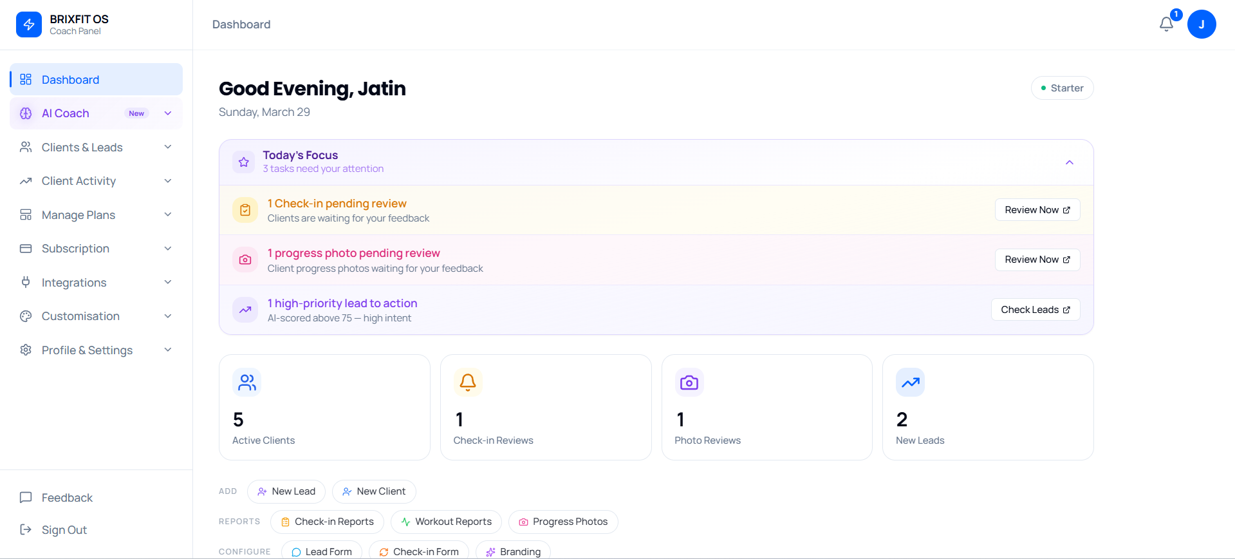The width and height of the screenshot is (1235, 559).
Task: Click the Check-in Reviews bell icon
Action: (468, 383)
